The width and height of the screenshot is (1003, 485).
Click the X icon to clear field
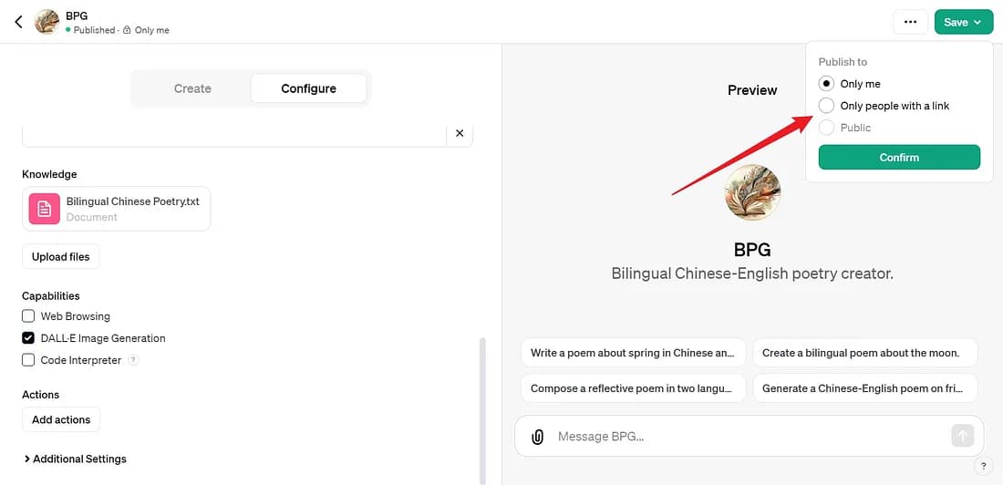(x=460, y=133)
